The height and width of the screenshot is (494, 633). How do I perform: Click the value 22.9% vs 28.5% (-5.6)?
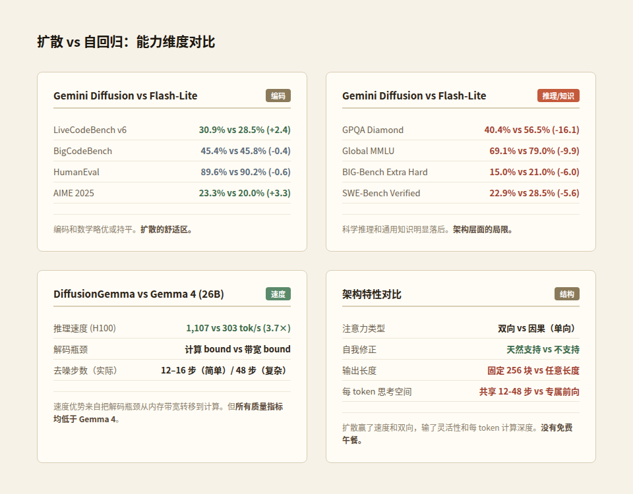coord(534,193)
